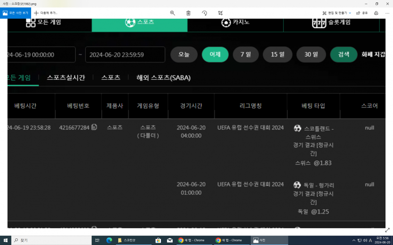Screen dimensions: 393x245
Task: Click match time 2024-06-20 01:00:00
Action: (x=191, y=189)
